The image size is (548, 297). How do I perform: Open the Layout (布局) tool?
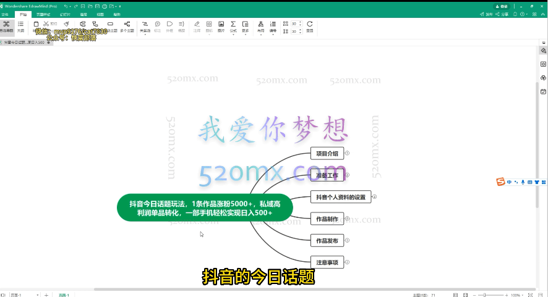point(261,27)
